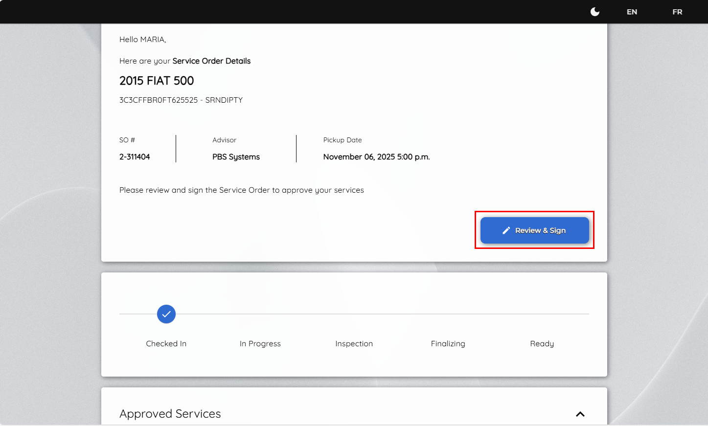
Task: Switch language to EN
Action: (632, 12)
